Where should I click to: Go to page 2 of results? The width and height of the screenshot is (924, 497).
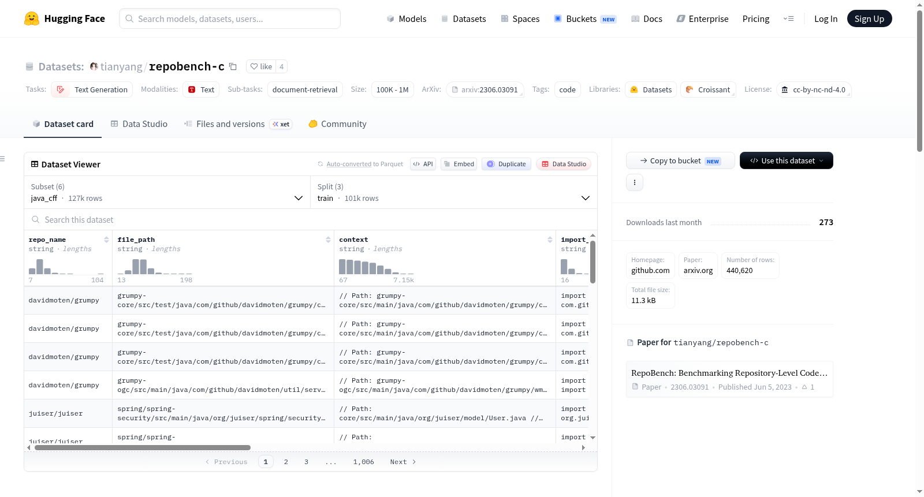pyautogui.click(x=286, y=462)
